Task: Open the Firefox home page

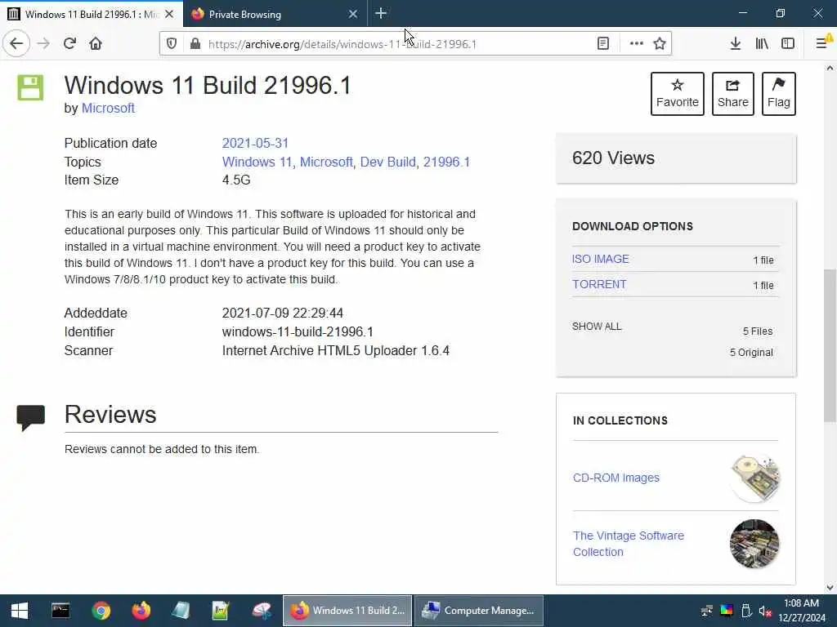Action: tap(96, 43)
